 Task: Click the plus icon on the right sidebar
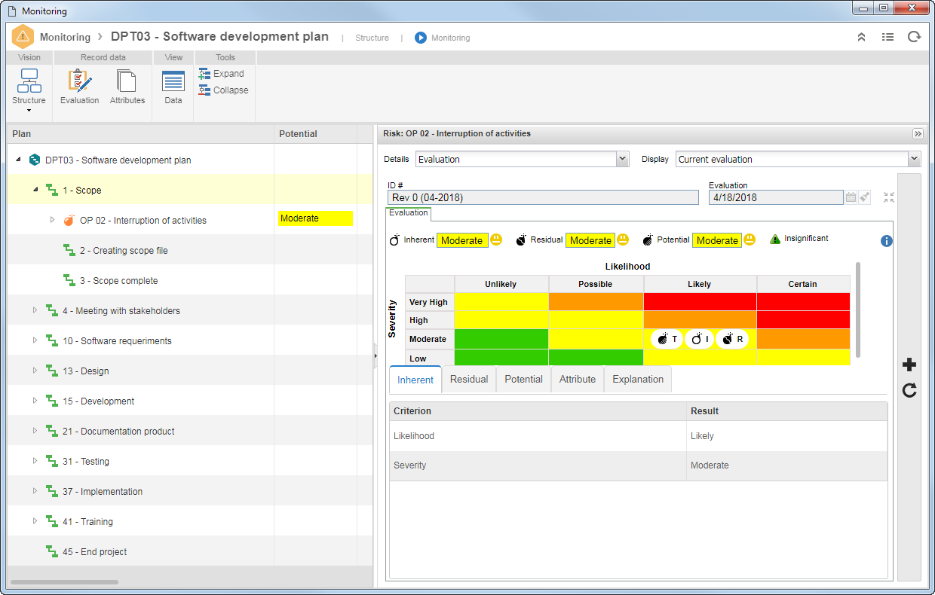909,365
